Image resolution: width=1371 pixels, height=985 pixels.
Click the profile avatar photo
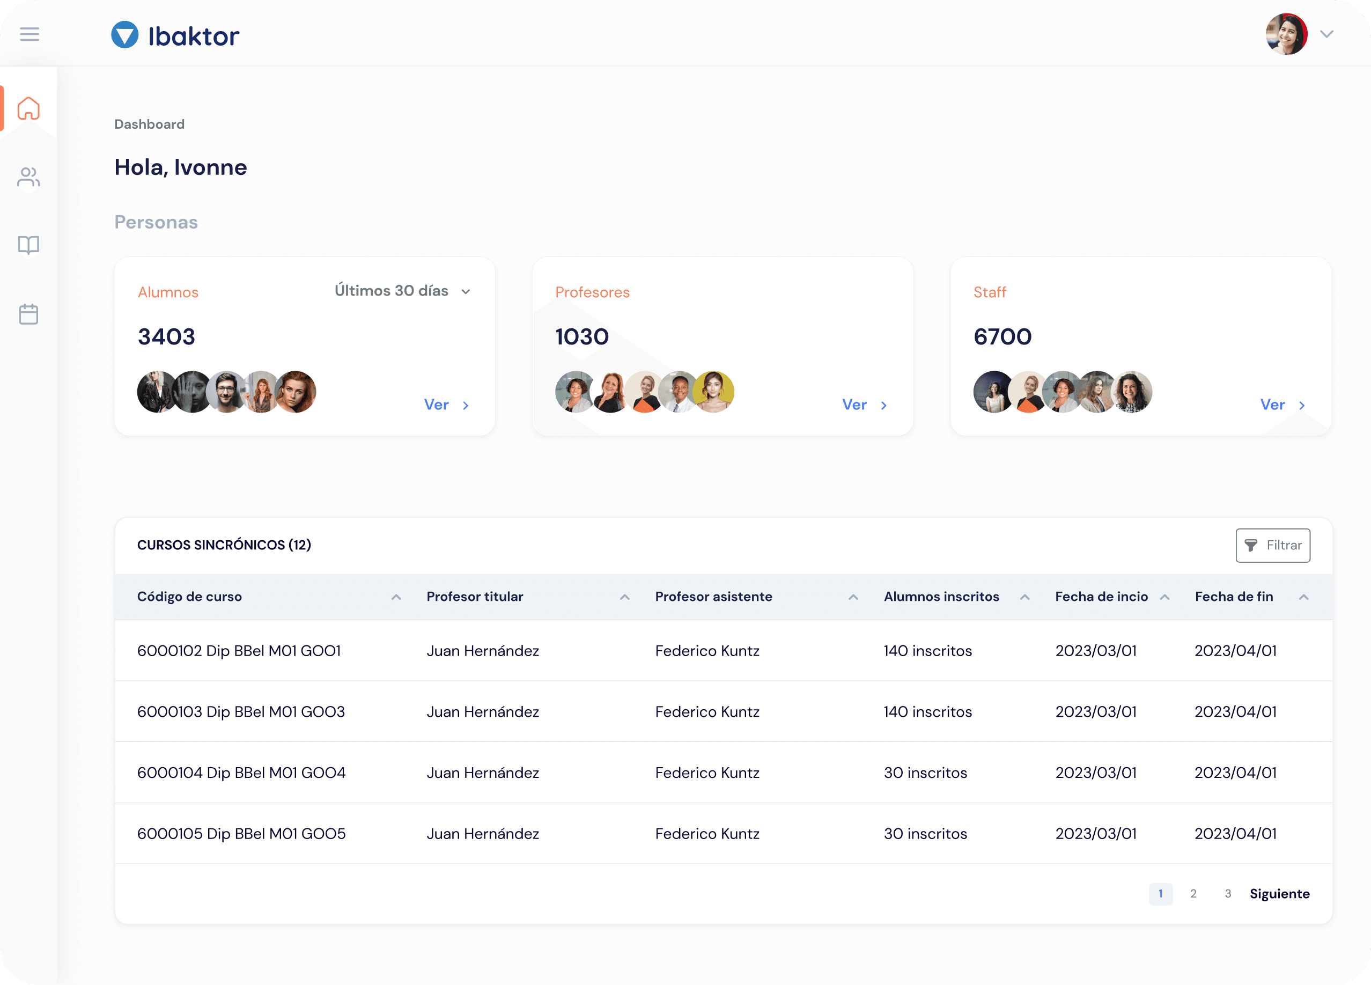[1286, 34]
